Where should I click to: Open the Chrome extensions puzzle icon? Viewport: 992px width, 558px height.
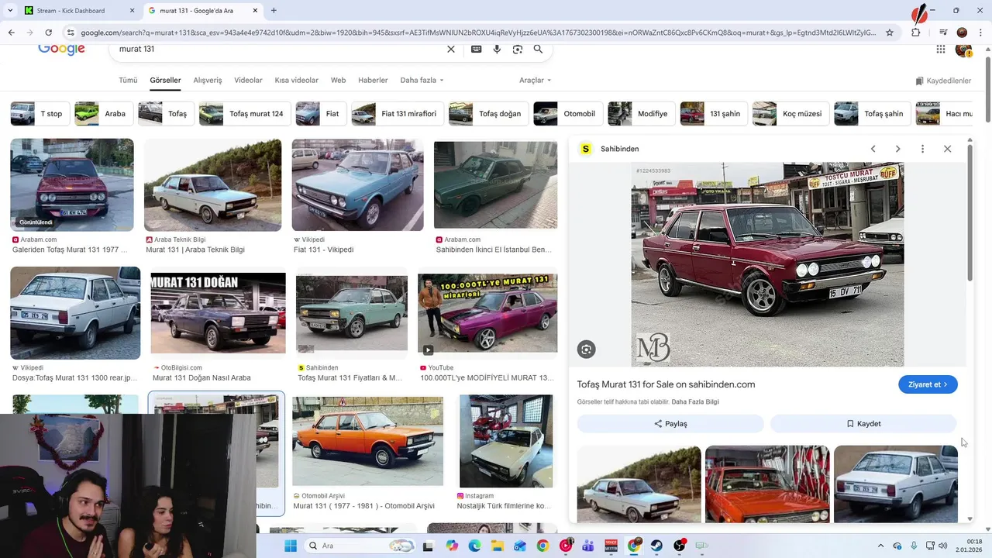click(916, 33)
